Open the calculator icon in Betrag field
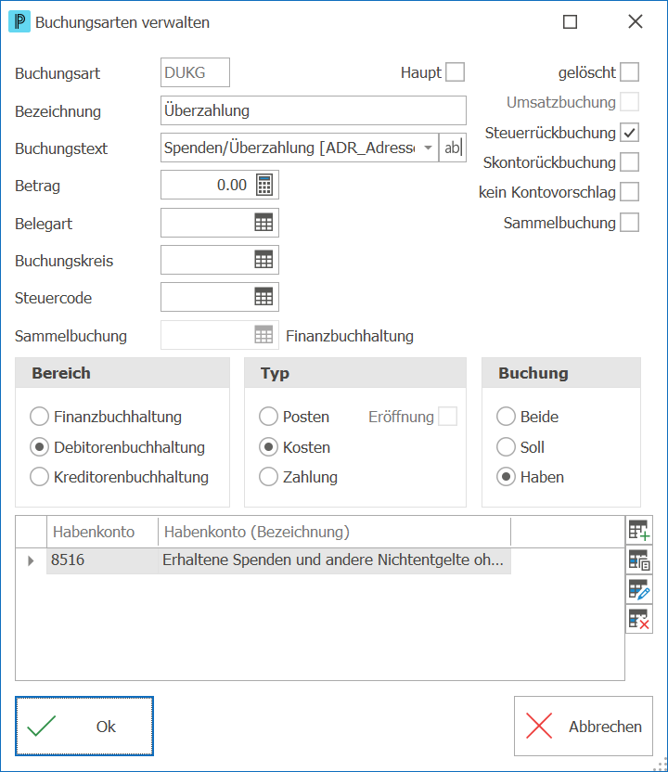 (x=264, y=186)
